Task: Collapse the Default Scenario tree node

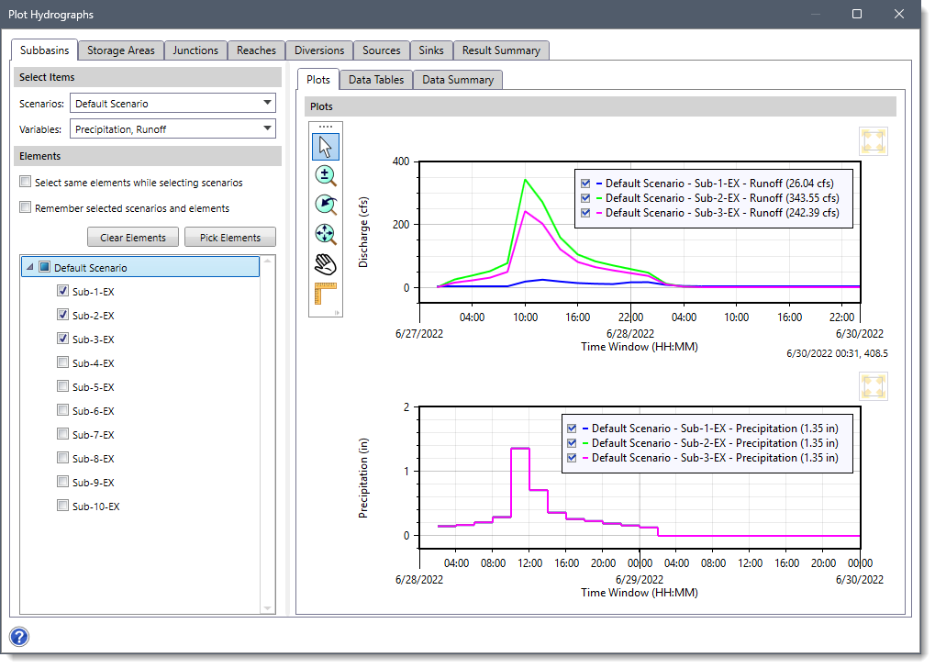Action: pos(29,267)
